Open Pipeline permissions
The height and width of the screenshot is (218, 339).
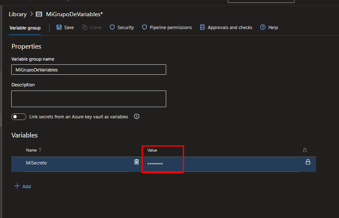click(145, 27)
